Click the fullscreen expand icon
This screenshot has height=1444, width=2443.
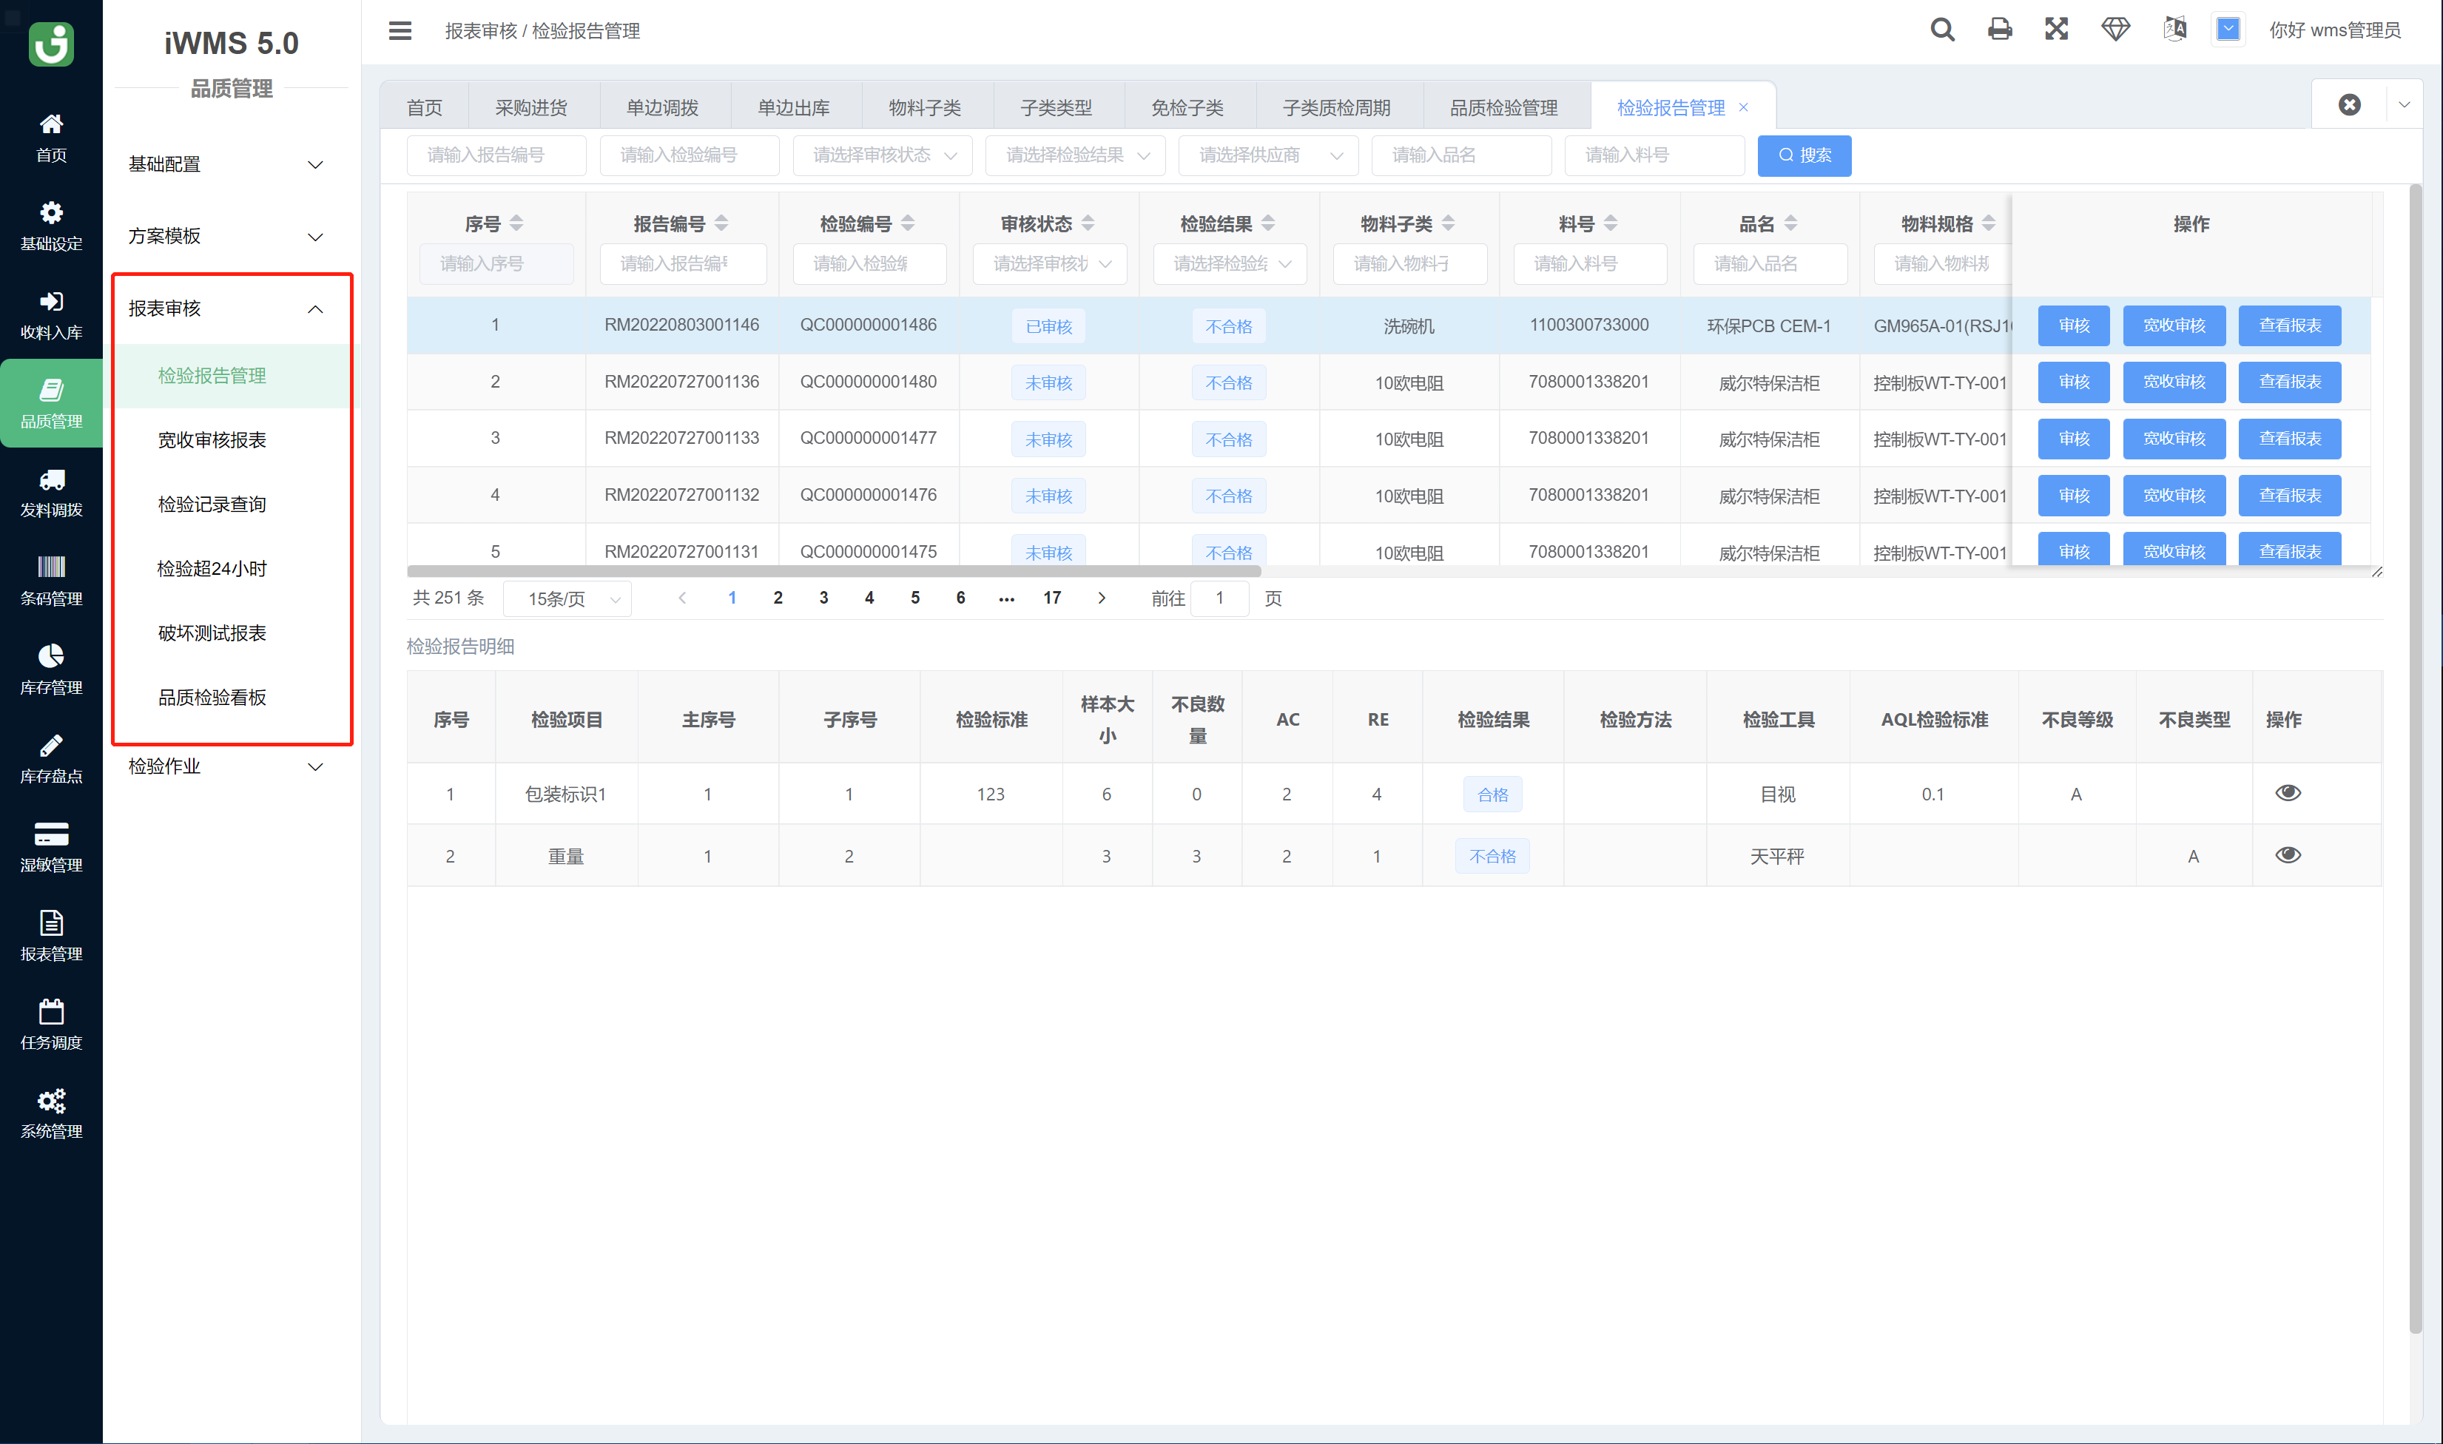[x=2056, y=29]
